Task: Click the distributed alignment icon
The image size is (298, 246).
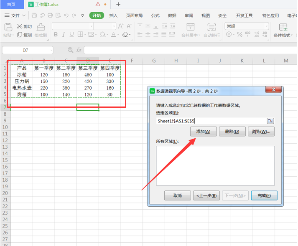Action: [172, 34]
